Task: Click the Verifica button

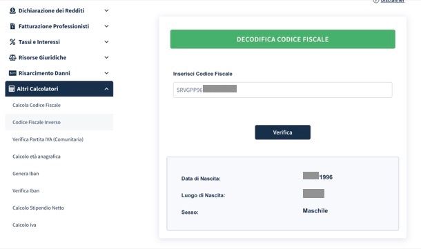Action: (283, 132)
